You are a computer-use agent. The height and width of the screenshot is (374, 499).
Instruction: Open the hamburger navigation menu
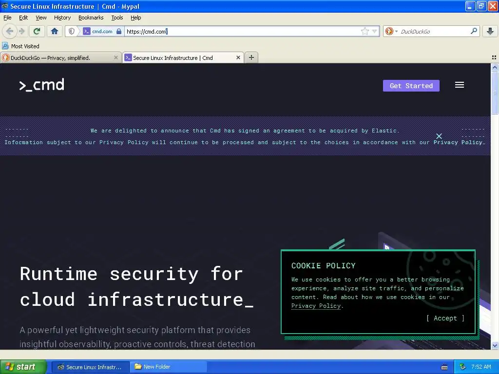click(459, 85)
